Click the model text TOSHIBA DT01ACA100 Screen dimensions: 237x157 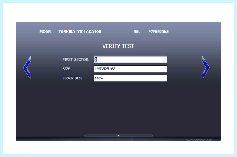pyautogui.click(x=80, y=31)
